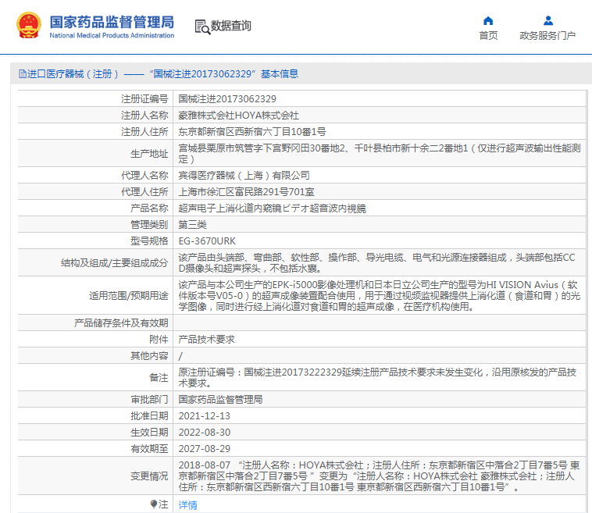Select the 审批部门 label

[x=149, y=399]
